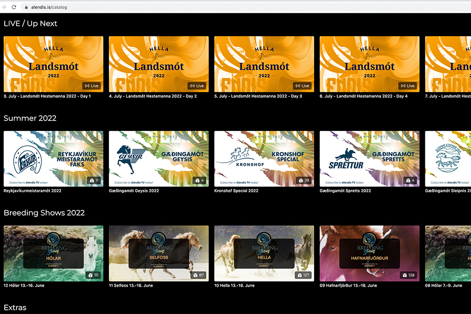Open Gæðingamót Geysis thumbnail
The width and height of the screenshot is (471, 314).
pyautogui.click(x=159, y=159)
